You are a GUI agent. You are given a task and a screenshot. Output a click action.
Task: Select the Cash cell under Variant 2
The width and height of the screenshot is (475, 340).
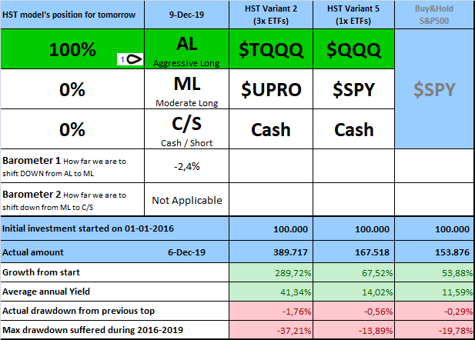271,129
